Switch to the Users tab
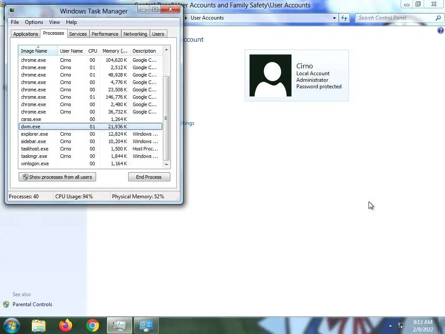 click(158, 34)
